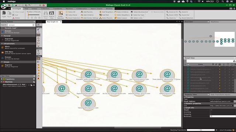Collapse the Recently Used palette group
This screenshot has width=236, height=132.
2,28
